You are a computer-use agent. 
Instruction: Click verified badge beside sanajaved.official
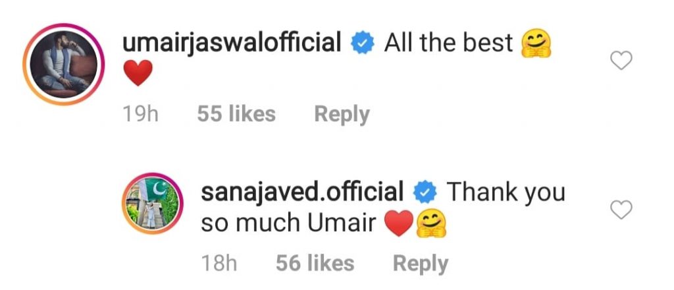click(425, 193)
